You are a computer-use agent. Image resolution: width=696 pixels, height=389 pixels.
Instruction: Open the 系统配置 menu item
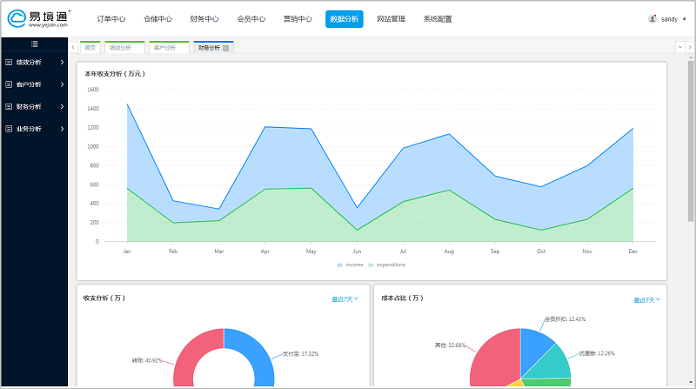pyautogui.click(x=438, y=19)
